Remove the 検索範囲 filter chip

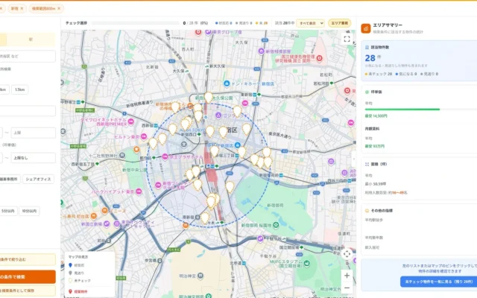59,8
